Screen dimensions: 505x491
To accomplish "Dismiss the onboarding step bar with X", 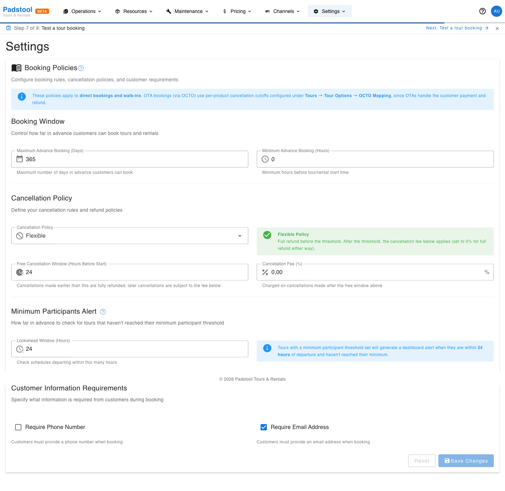I will tap(497, 28).
